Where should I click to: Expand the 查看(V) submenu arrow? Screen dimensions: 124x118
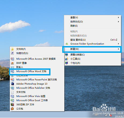[x=118, y=18]
